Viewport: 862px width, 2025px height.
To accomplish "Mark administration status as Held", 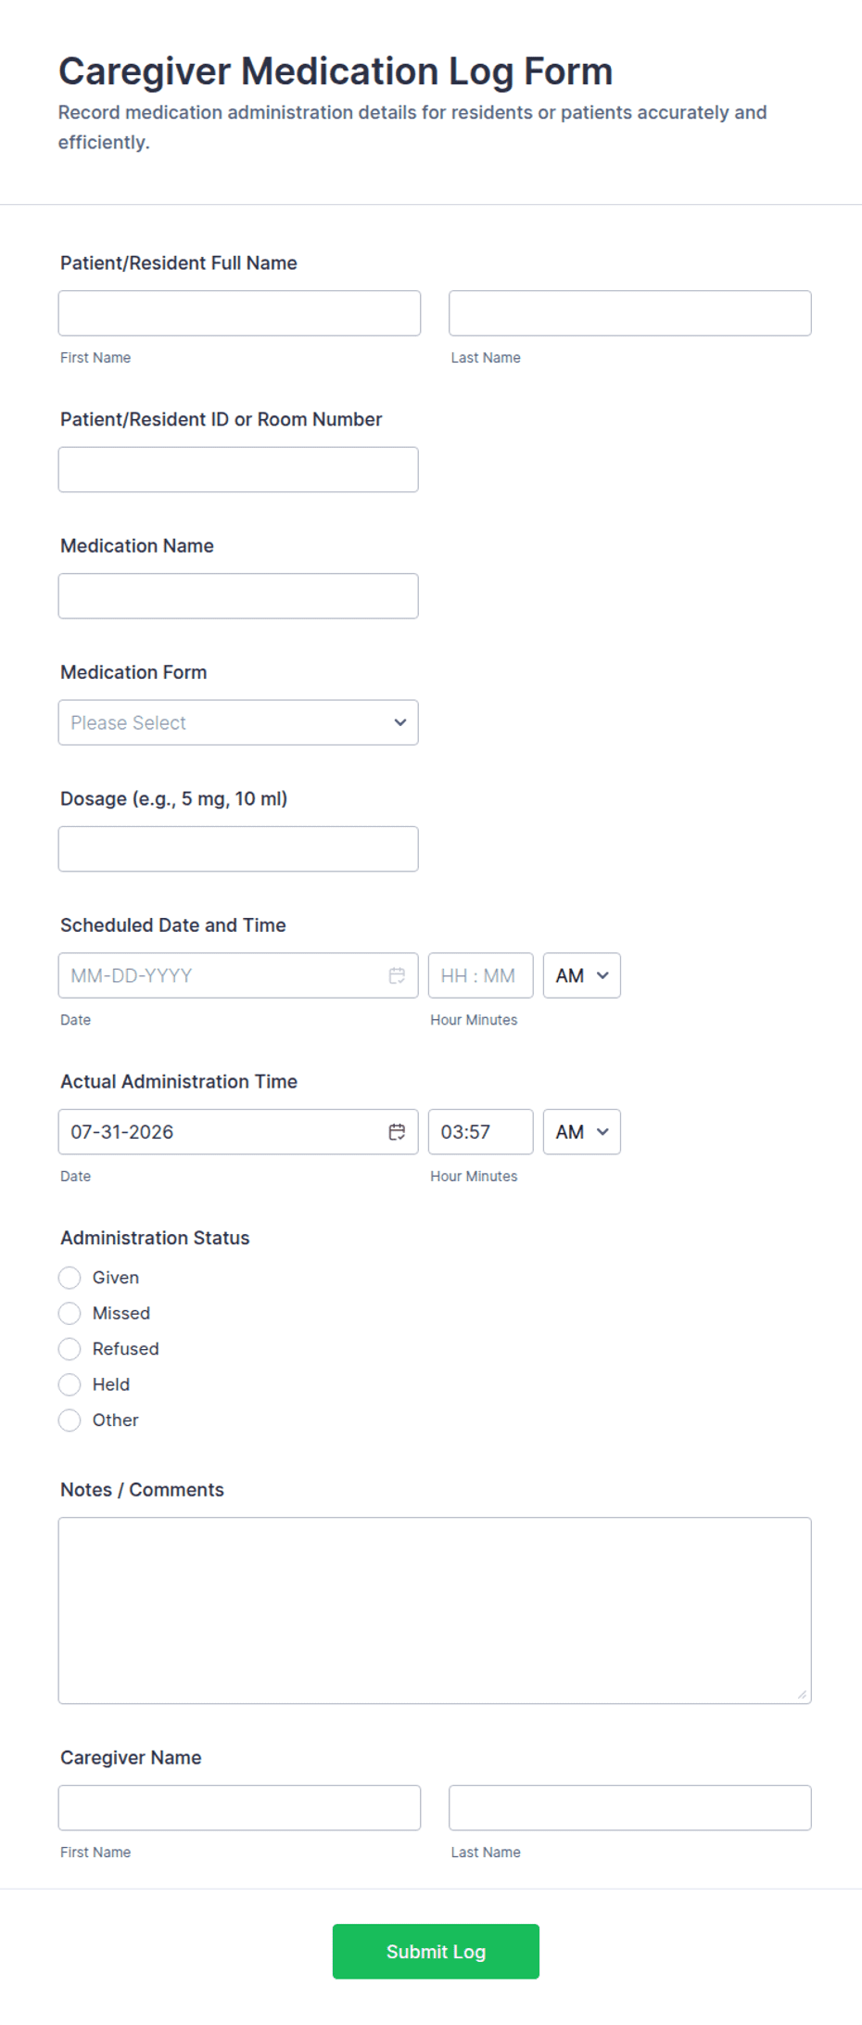I will tap(70, 1384).
